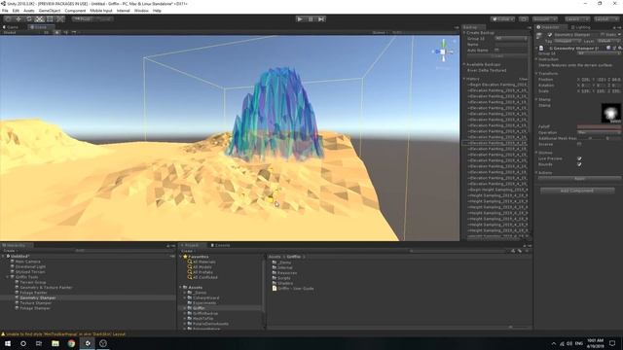Switch to the Game tab
The height and width of the screenshot is (350, 623).
pos(11,27)
